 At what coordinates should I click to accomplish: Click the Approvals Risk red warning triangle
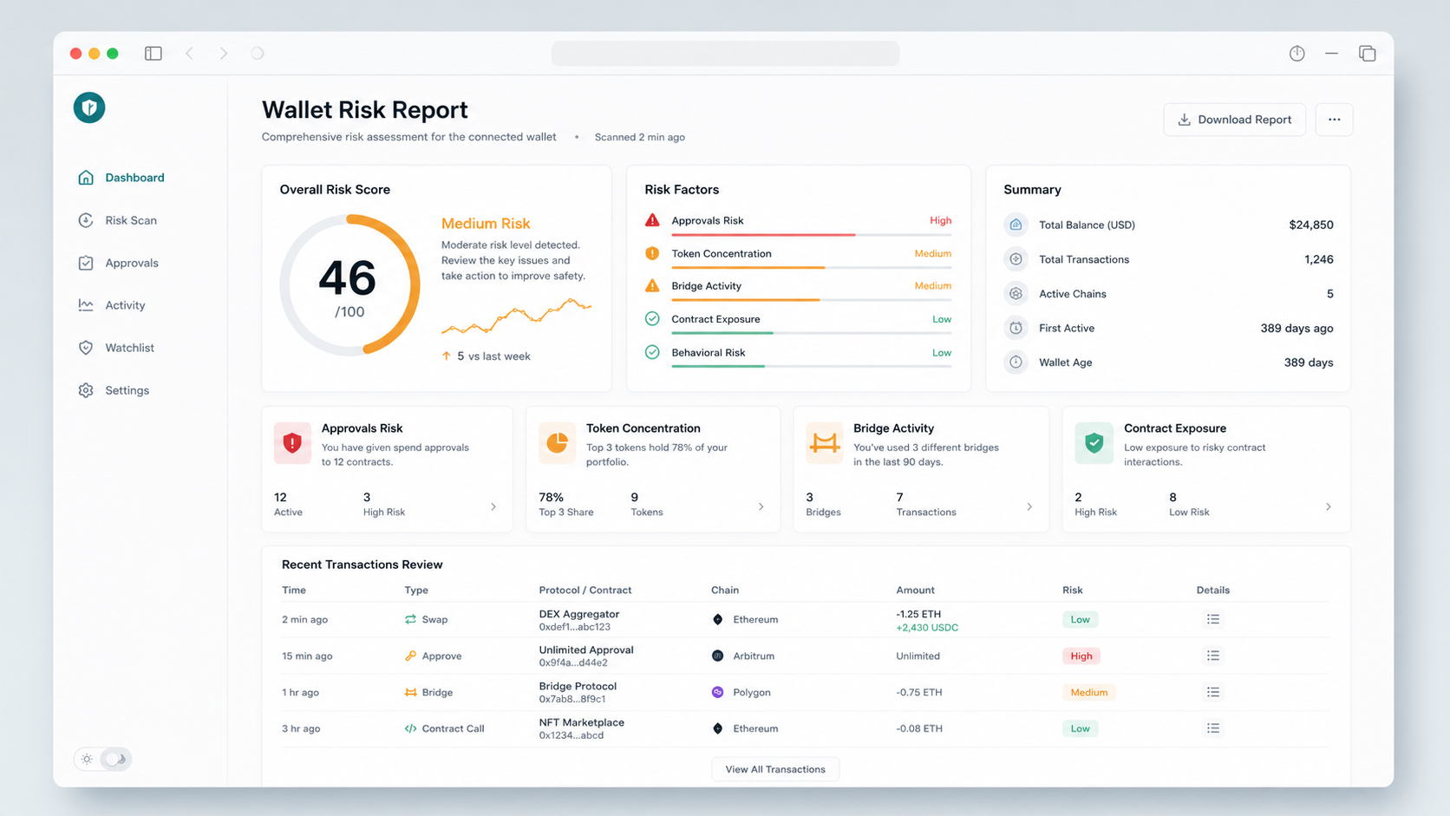coord(652,220)
